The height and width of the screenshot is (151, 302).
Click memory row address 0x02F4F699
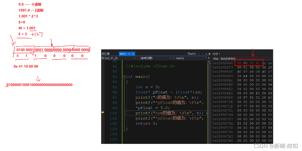(x=223, y=76)
